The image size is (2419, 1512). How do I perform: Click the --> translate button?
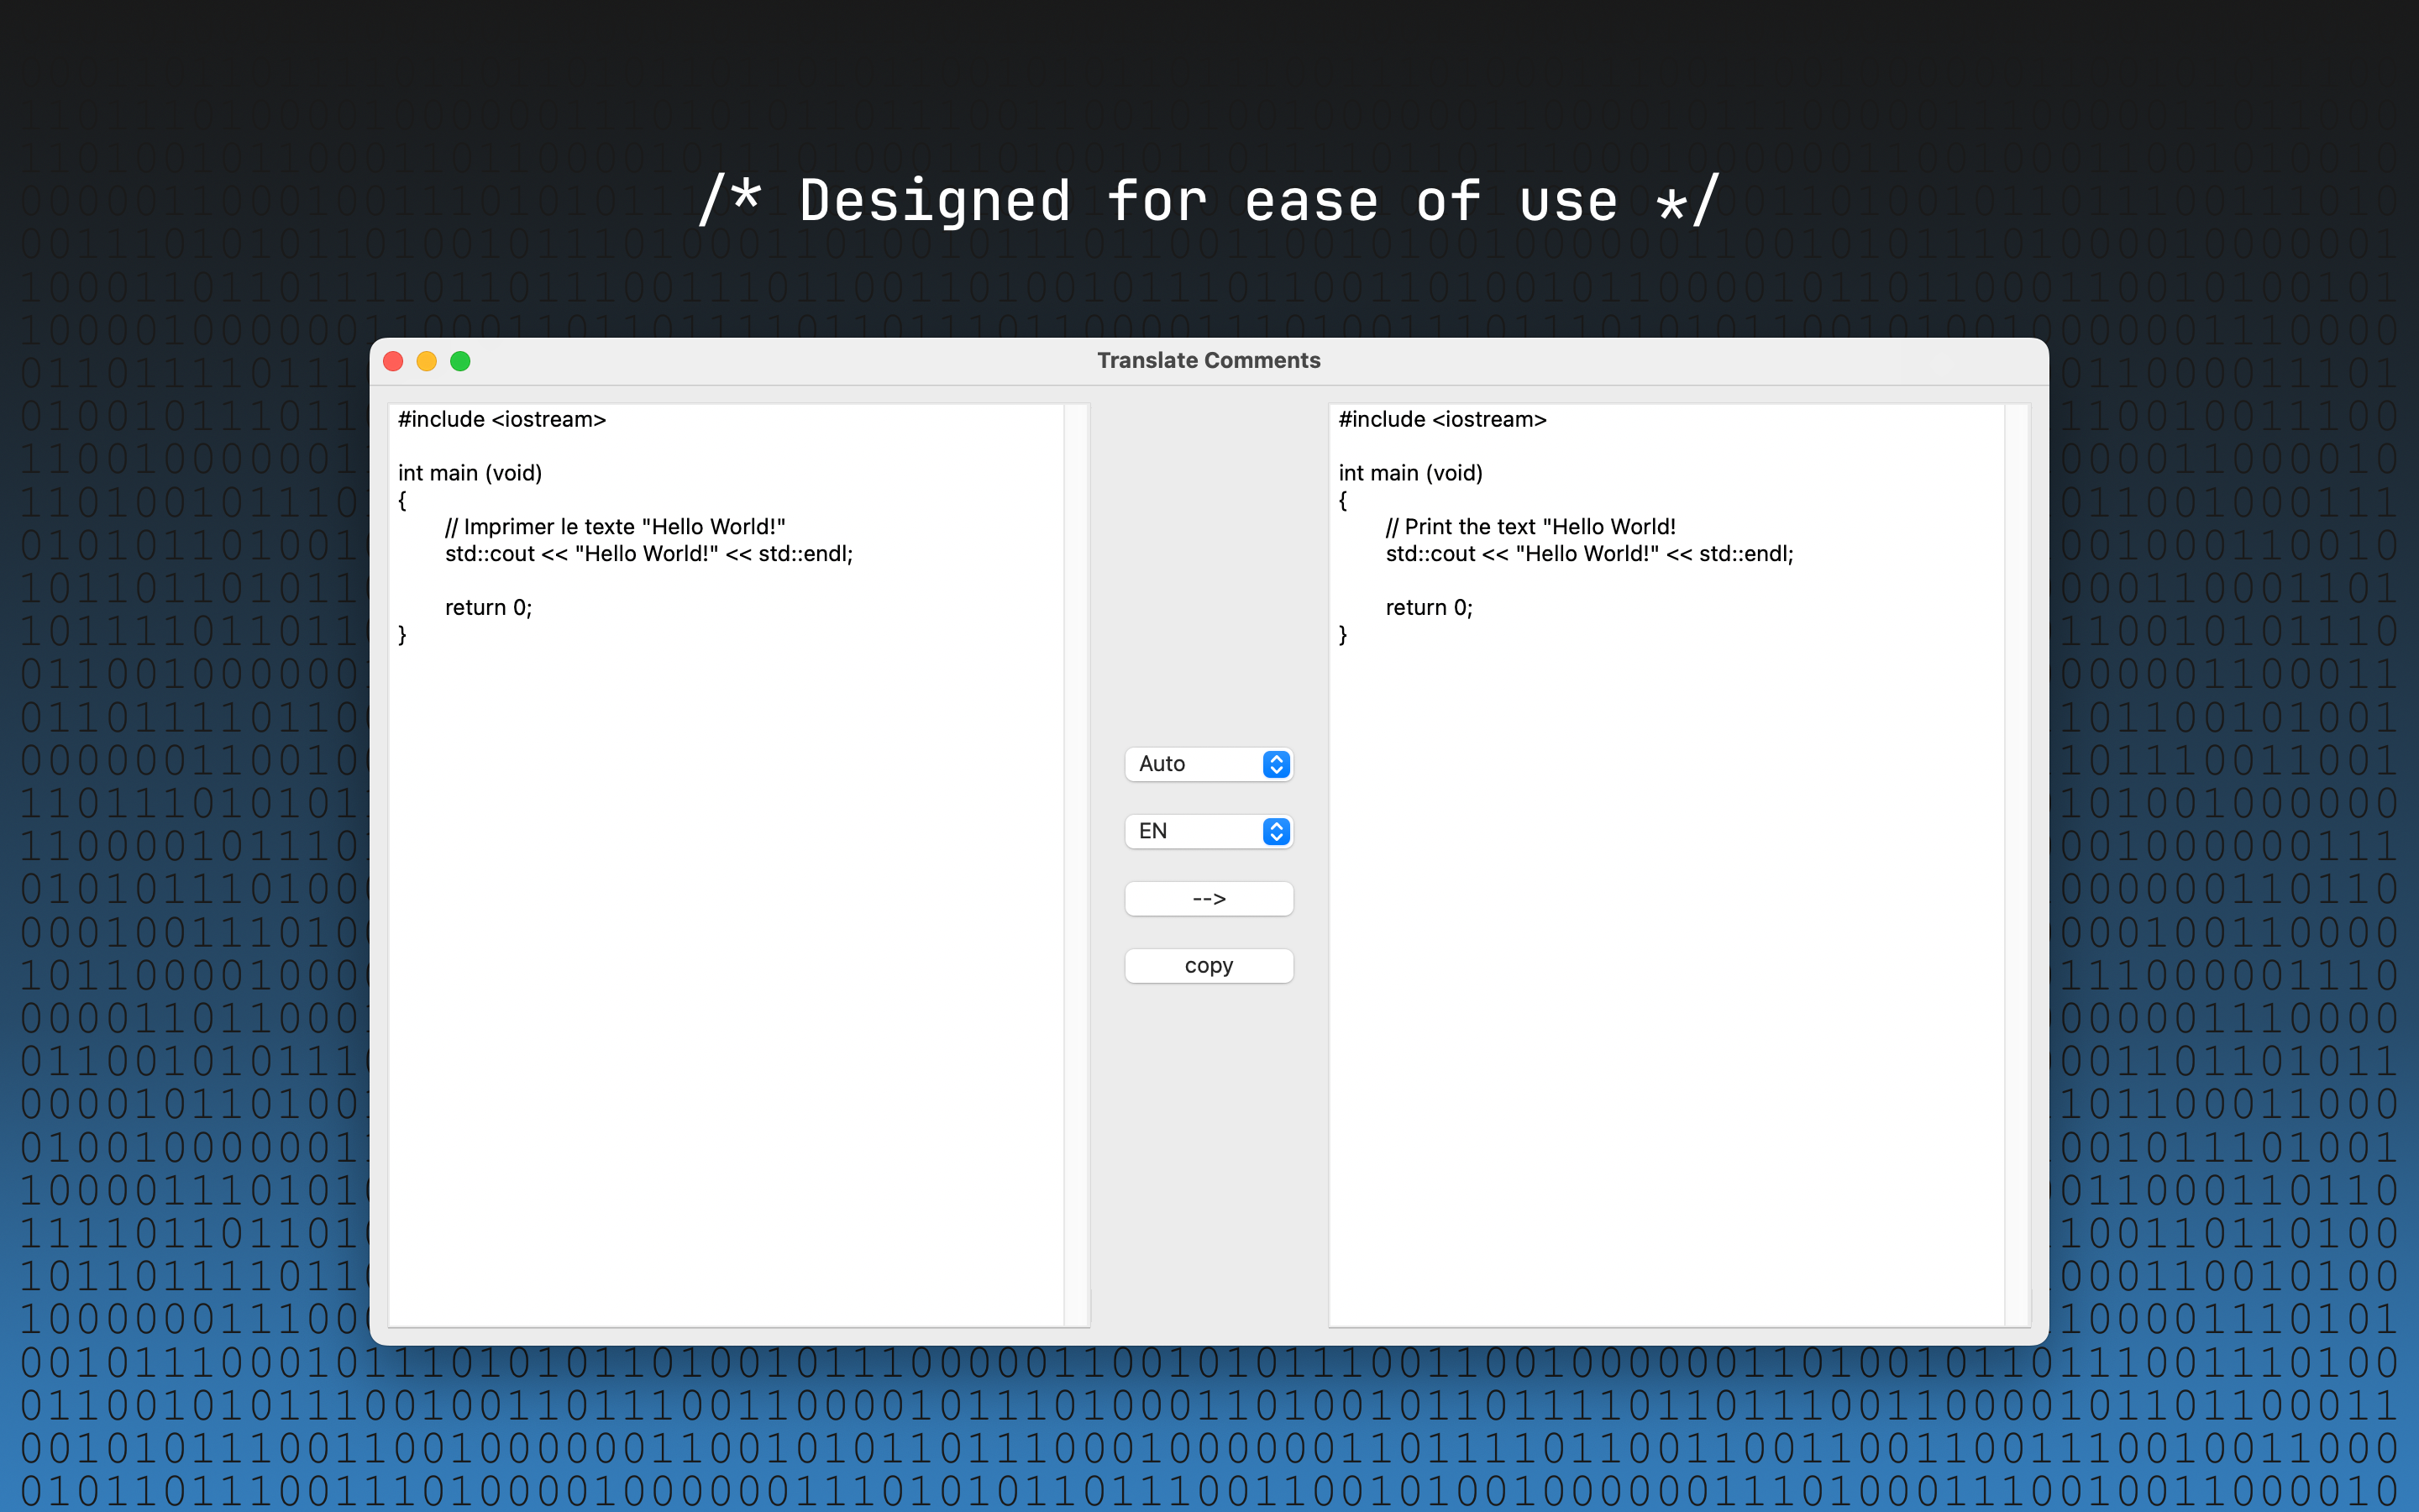[x=1209, y=898]
